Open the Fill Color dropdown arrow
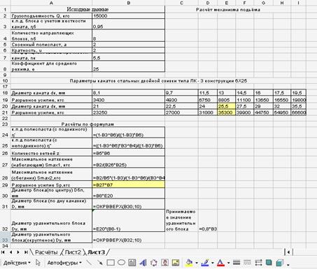317x269 pixels. coord(197,263)
